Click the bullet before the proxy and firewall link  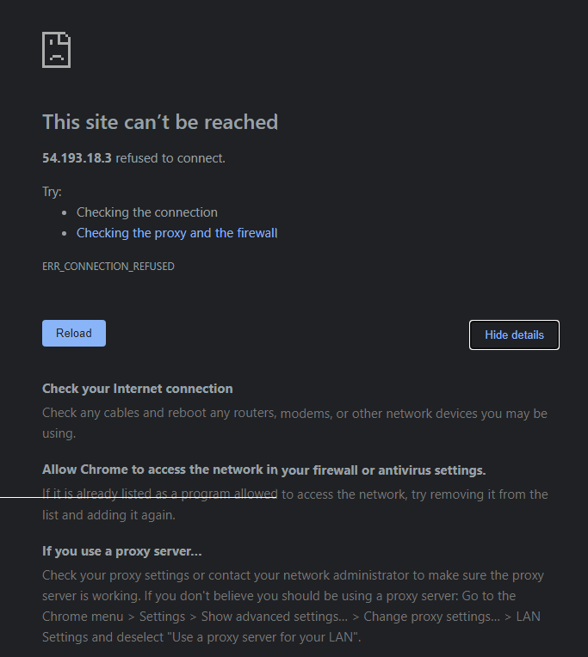pos(65,233)
